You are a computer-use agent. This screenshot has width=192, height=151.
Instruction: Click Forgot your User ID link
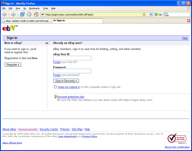pos(57,62)
